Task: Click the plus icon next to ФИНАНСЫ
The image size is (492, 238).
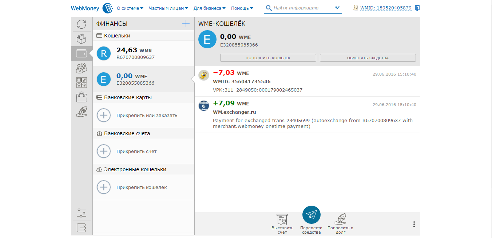Action: tap(186, 24)
